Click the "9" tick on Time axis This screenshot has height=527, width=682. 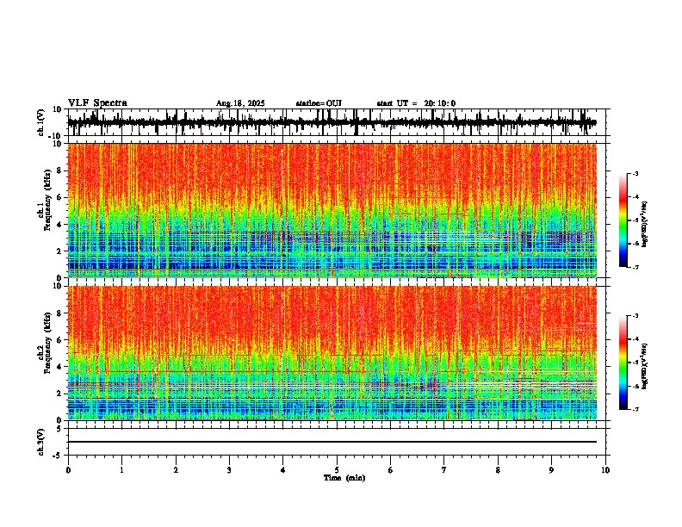551,470
